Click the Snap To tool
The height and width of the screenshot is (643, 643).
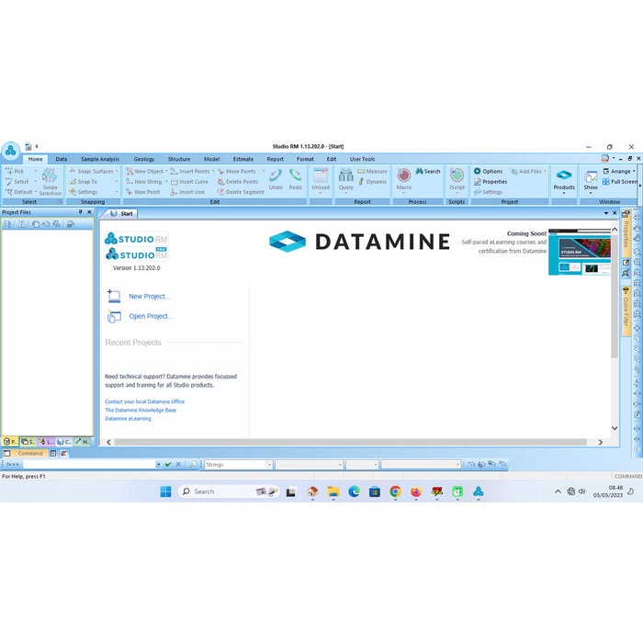tap(84, 181)
